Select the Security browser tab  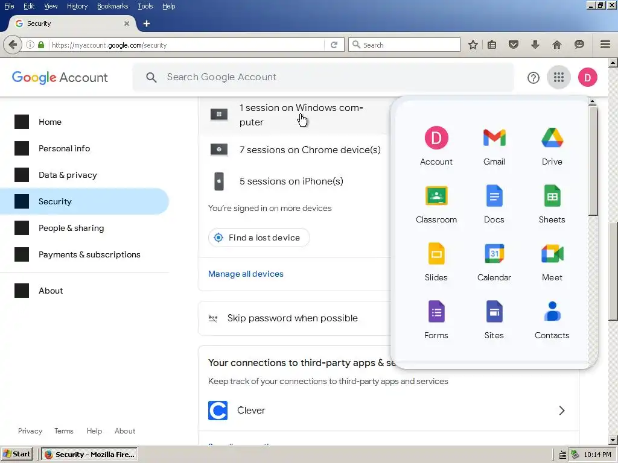click(72, 24)
